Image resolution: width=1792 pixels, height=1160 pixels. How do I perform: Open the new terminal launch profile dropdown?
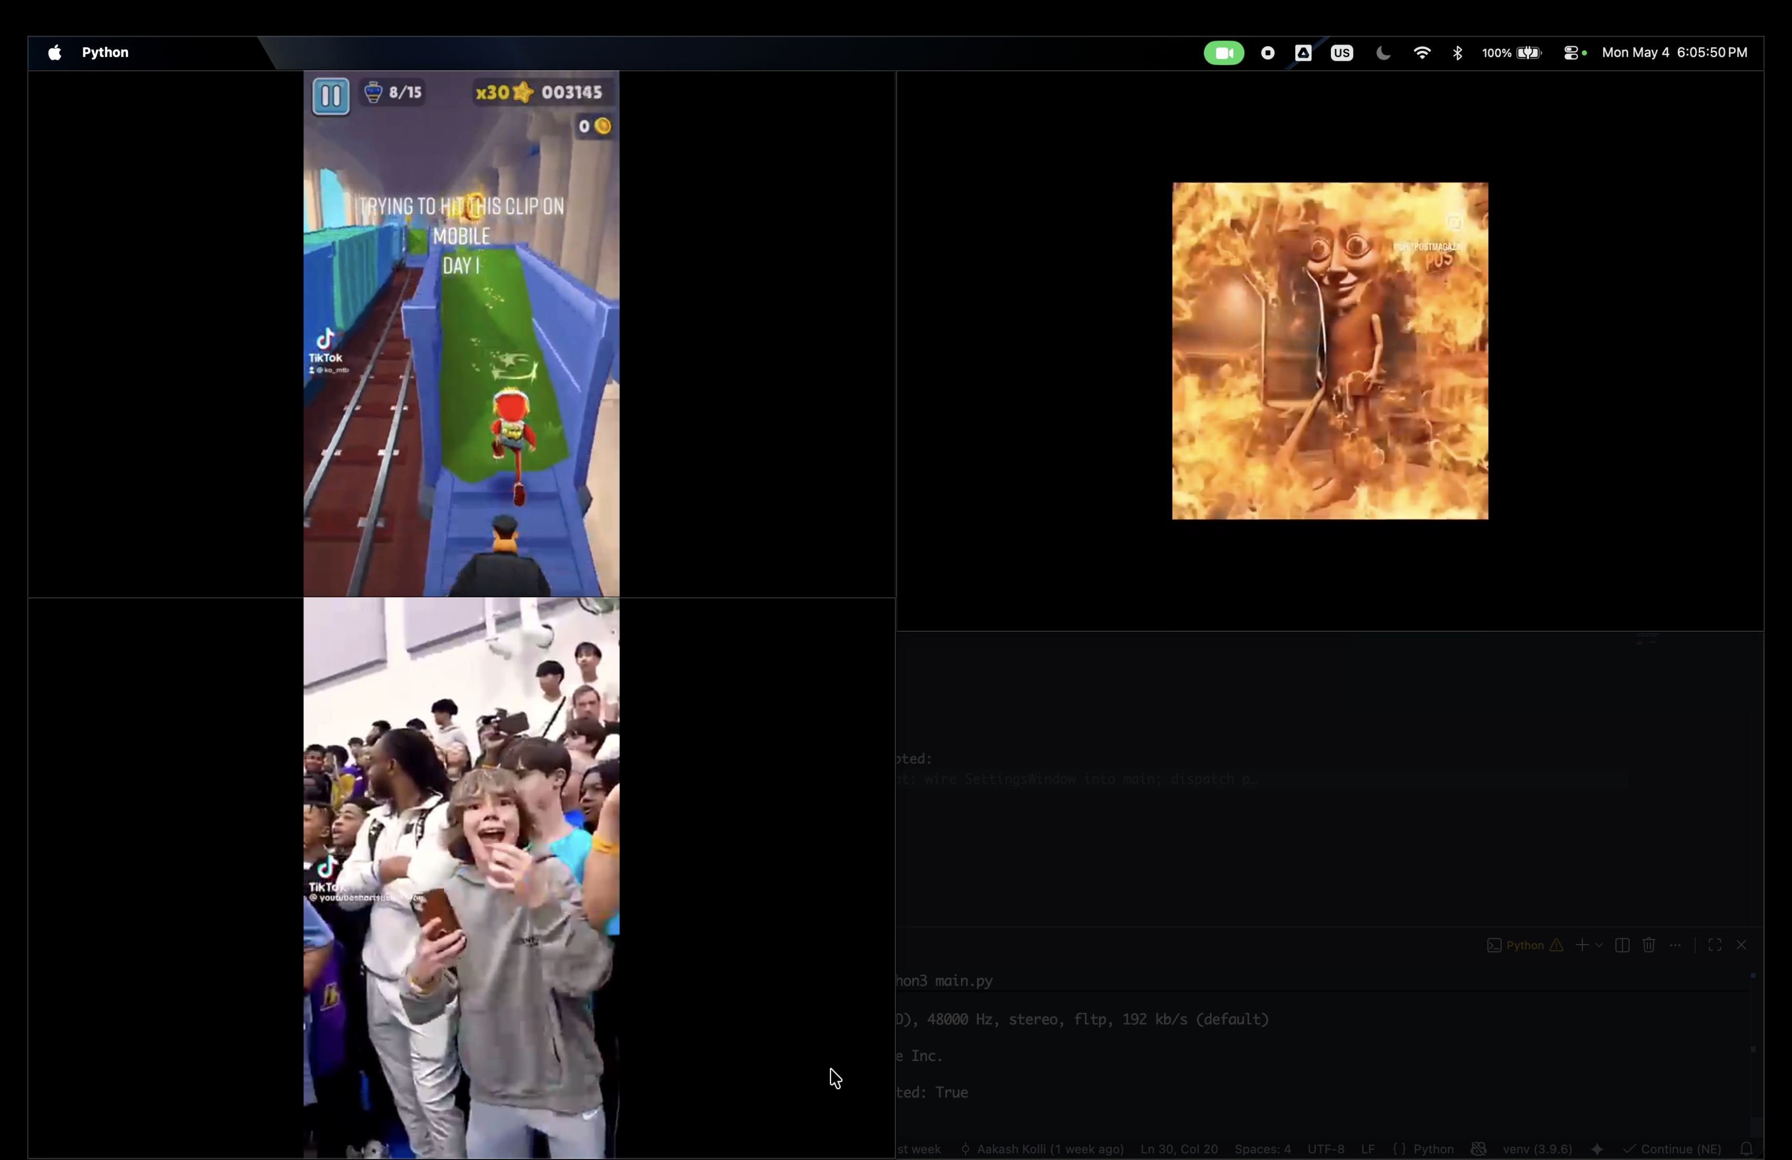click(1599, 946)
